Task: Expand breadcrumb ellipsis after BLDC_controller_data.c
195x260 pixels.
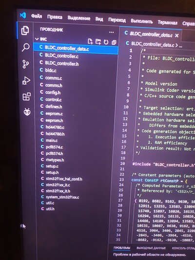Action: (180, 46)
